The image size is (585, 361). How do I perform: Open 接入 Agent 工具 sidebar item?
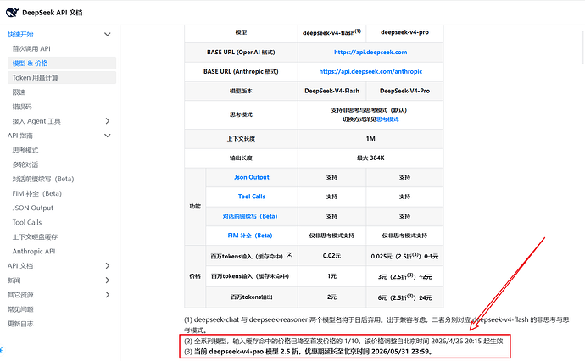(x=36, y=121)
